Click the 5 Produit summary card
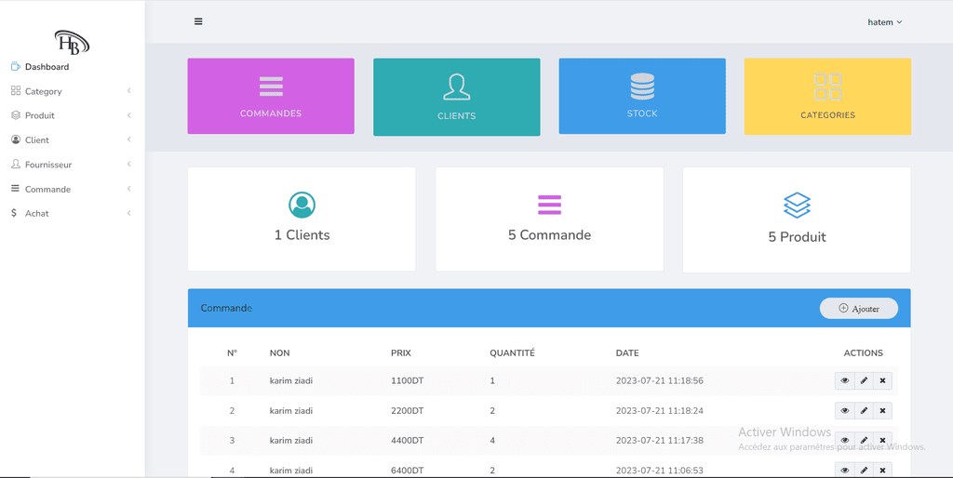The height and width of the screenshot is (478, 953). (797, 219)
